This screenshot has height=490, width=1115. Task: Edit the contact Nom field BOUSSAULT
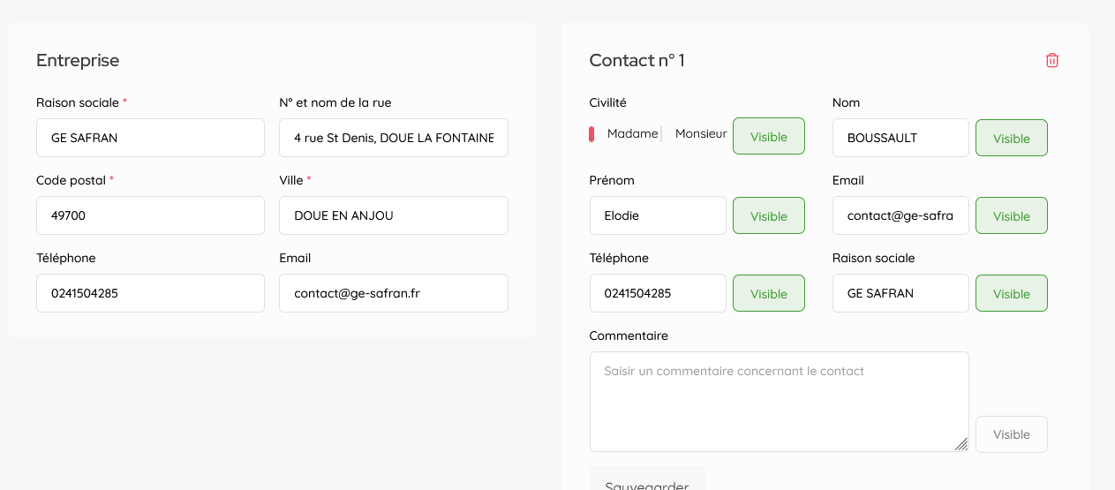pyautogui.click(x=900, y=138)
